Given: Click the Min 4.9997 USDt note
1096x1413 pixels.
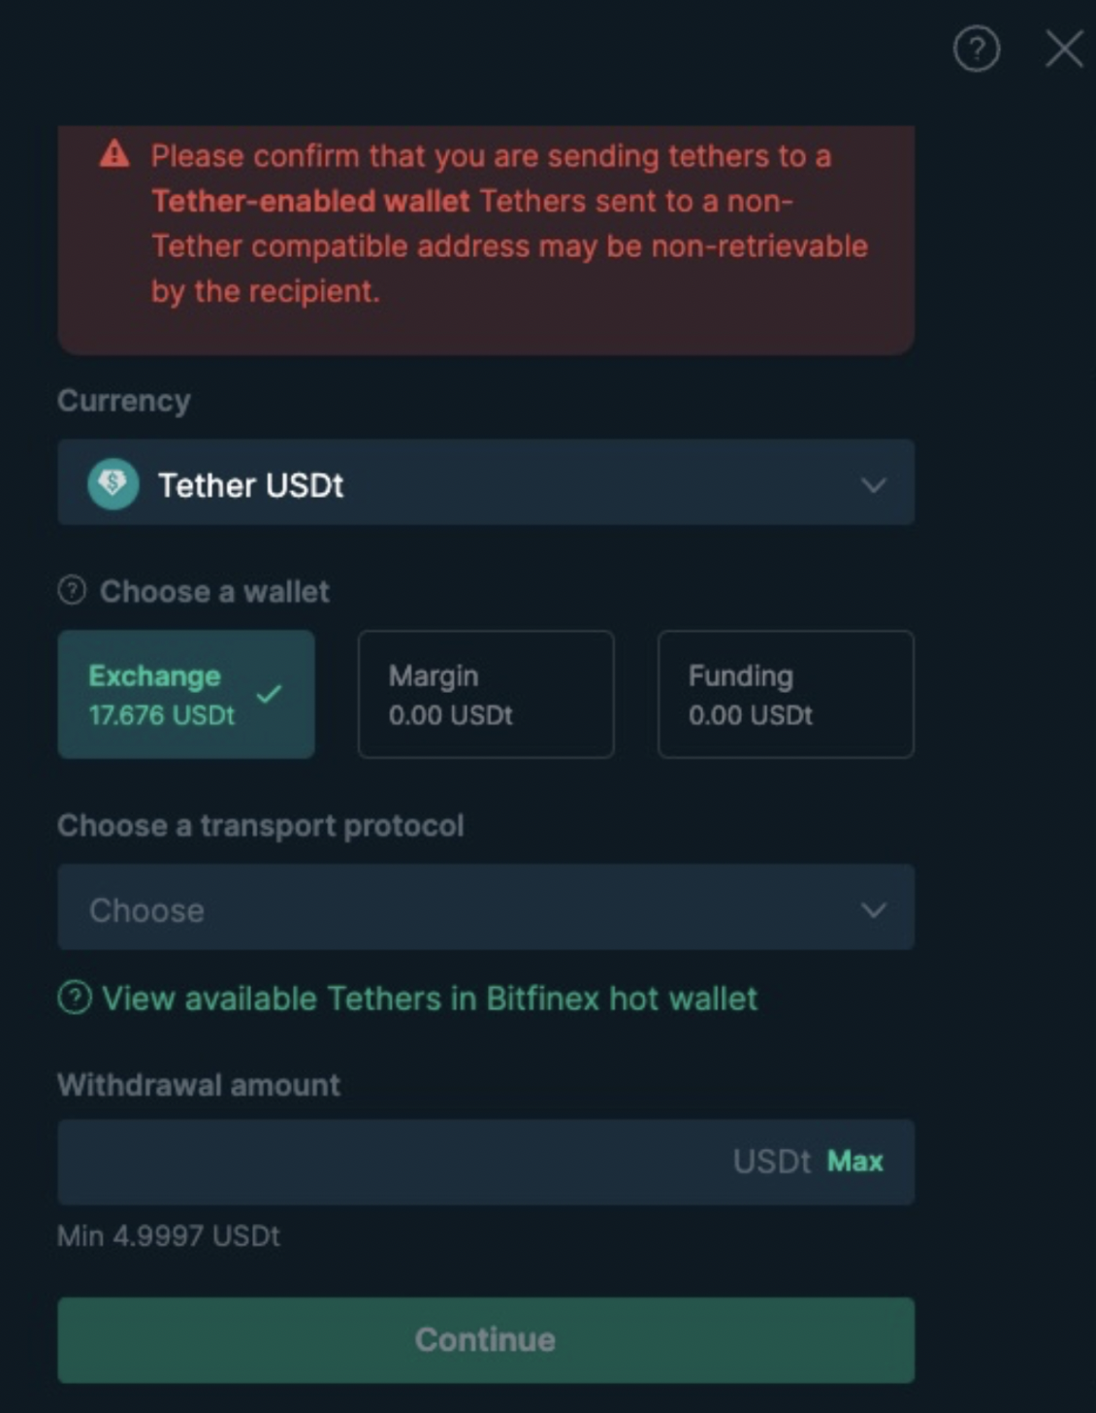Looking at the screenshot, I should click(x=169, y=1235).
